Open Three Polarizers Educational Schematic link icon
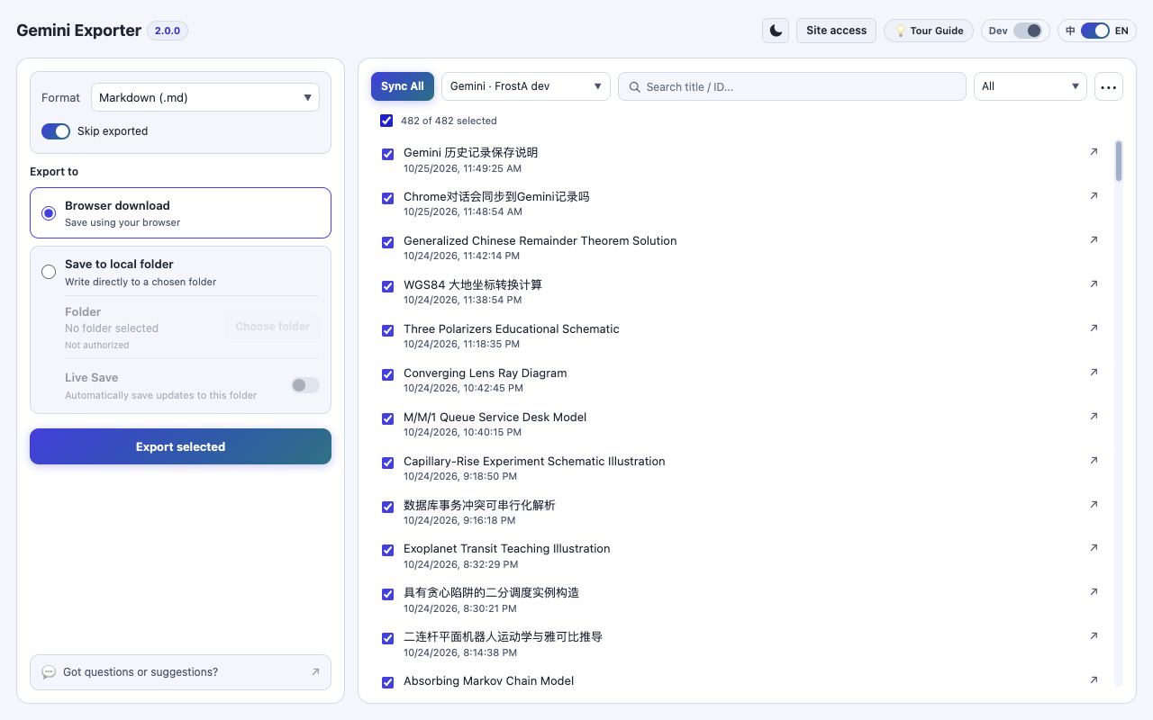 pyautogui.click(x=1094, y=328)
